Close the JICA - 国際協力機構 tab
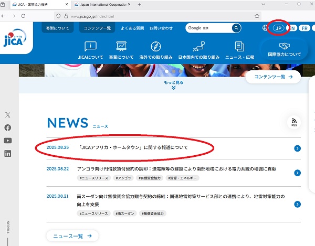Image resolution: width=315 pixels, height=246 pixels. point(67,4)
